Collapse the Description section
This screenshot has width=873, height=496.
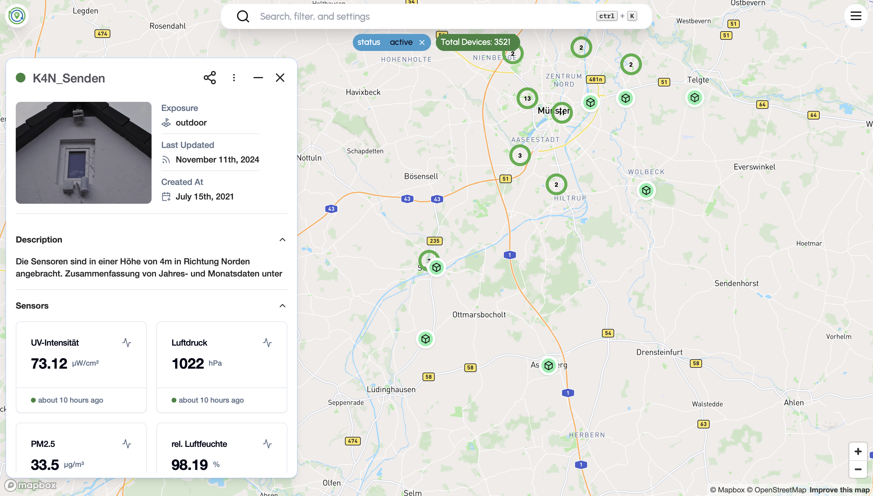tap(282, 240)
